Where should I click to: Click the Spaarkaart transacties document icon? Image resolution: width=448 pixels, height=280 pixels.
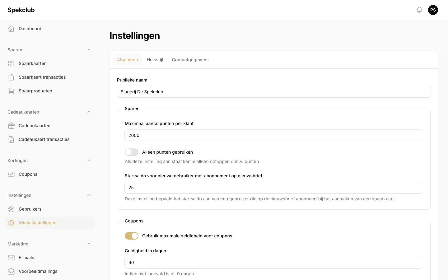pos(11,77)
